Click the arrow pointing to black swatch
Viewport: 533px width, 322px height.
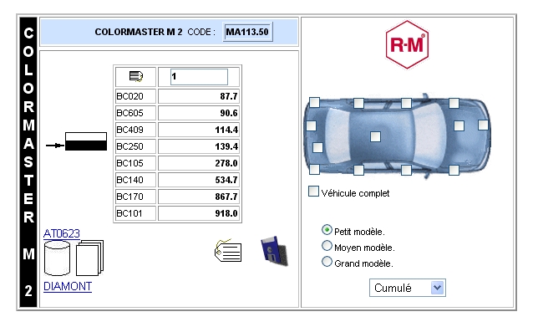click(55, 146)
